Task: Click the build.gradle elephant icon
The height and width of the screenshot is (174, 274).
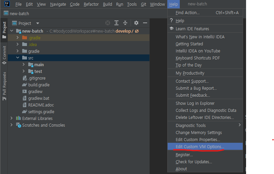Action: coord(25,85)
